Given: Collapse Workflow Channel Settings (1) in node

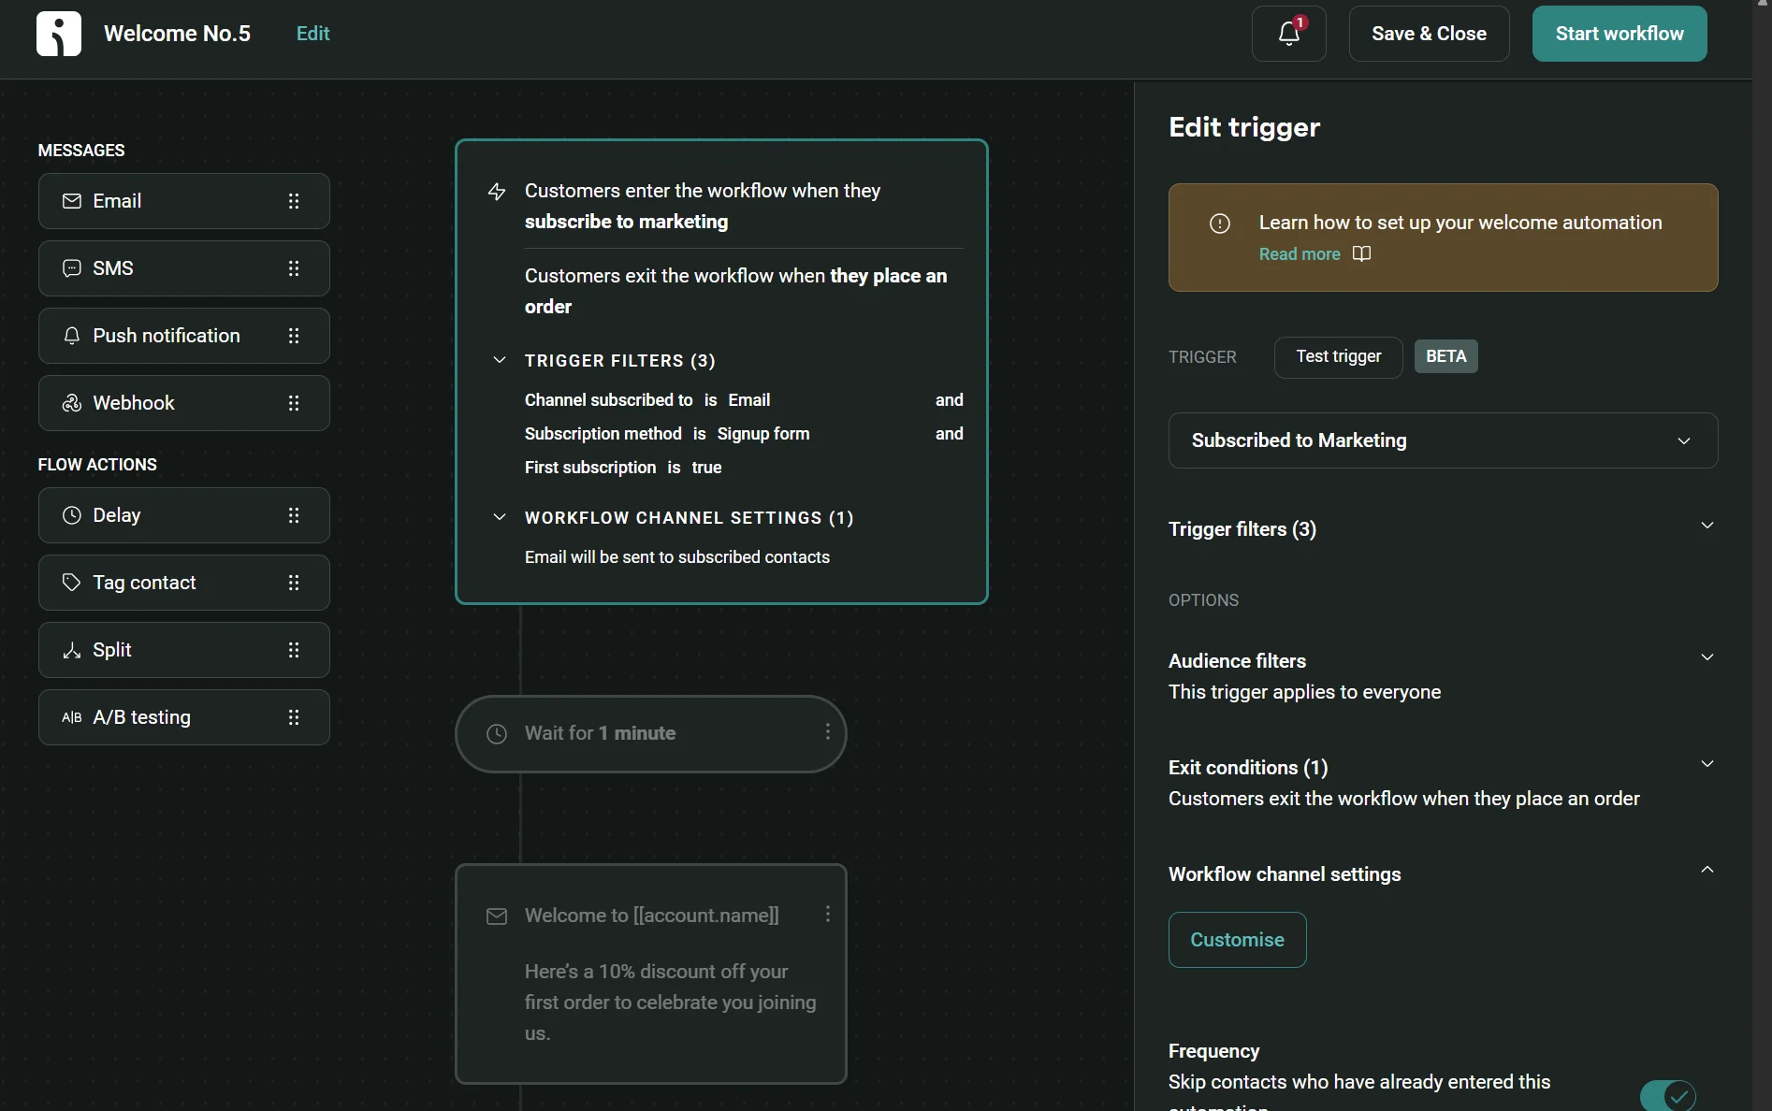Looking at the screenshot, I should coord(500,517).
